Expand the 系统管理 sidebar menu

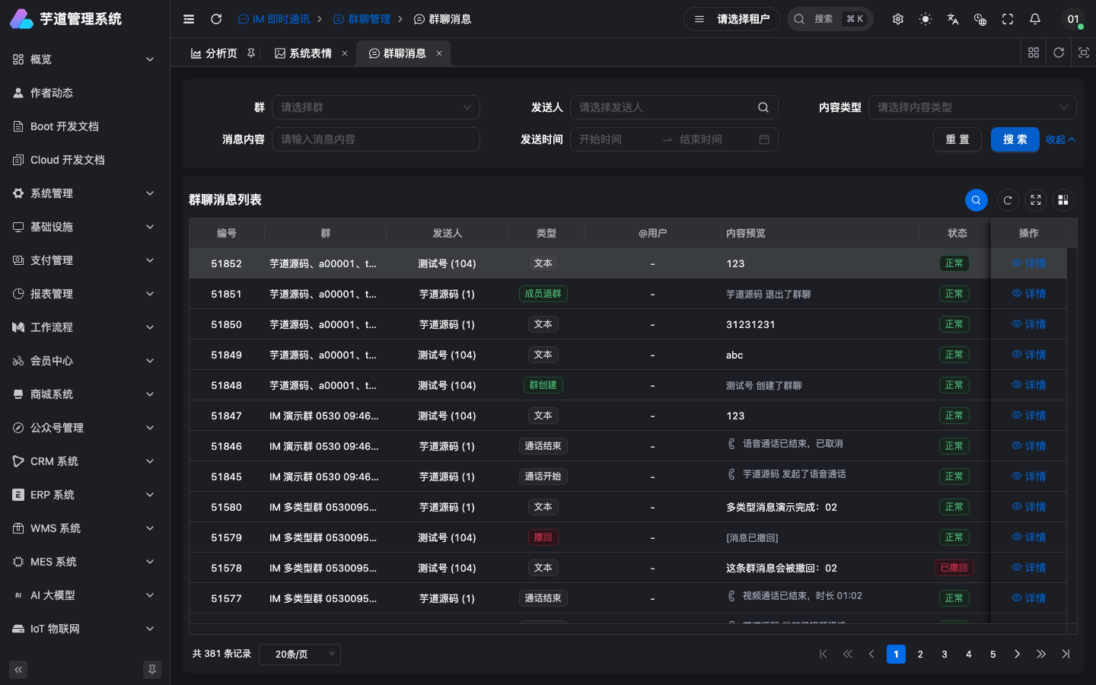84,193
